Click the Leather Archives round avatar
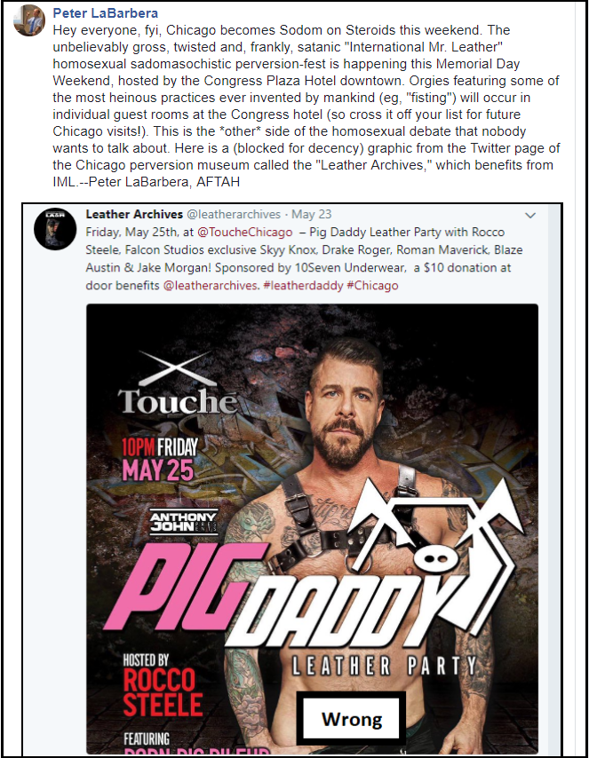This screenshot has width=589, height=758. pyautogui.click(x=55, y=230)
